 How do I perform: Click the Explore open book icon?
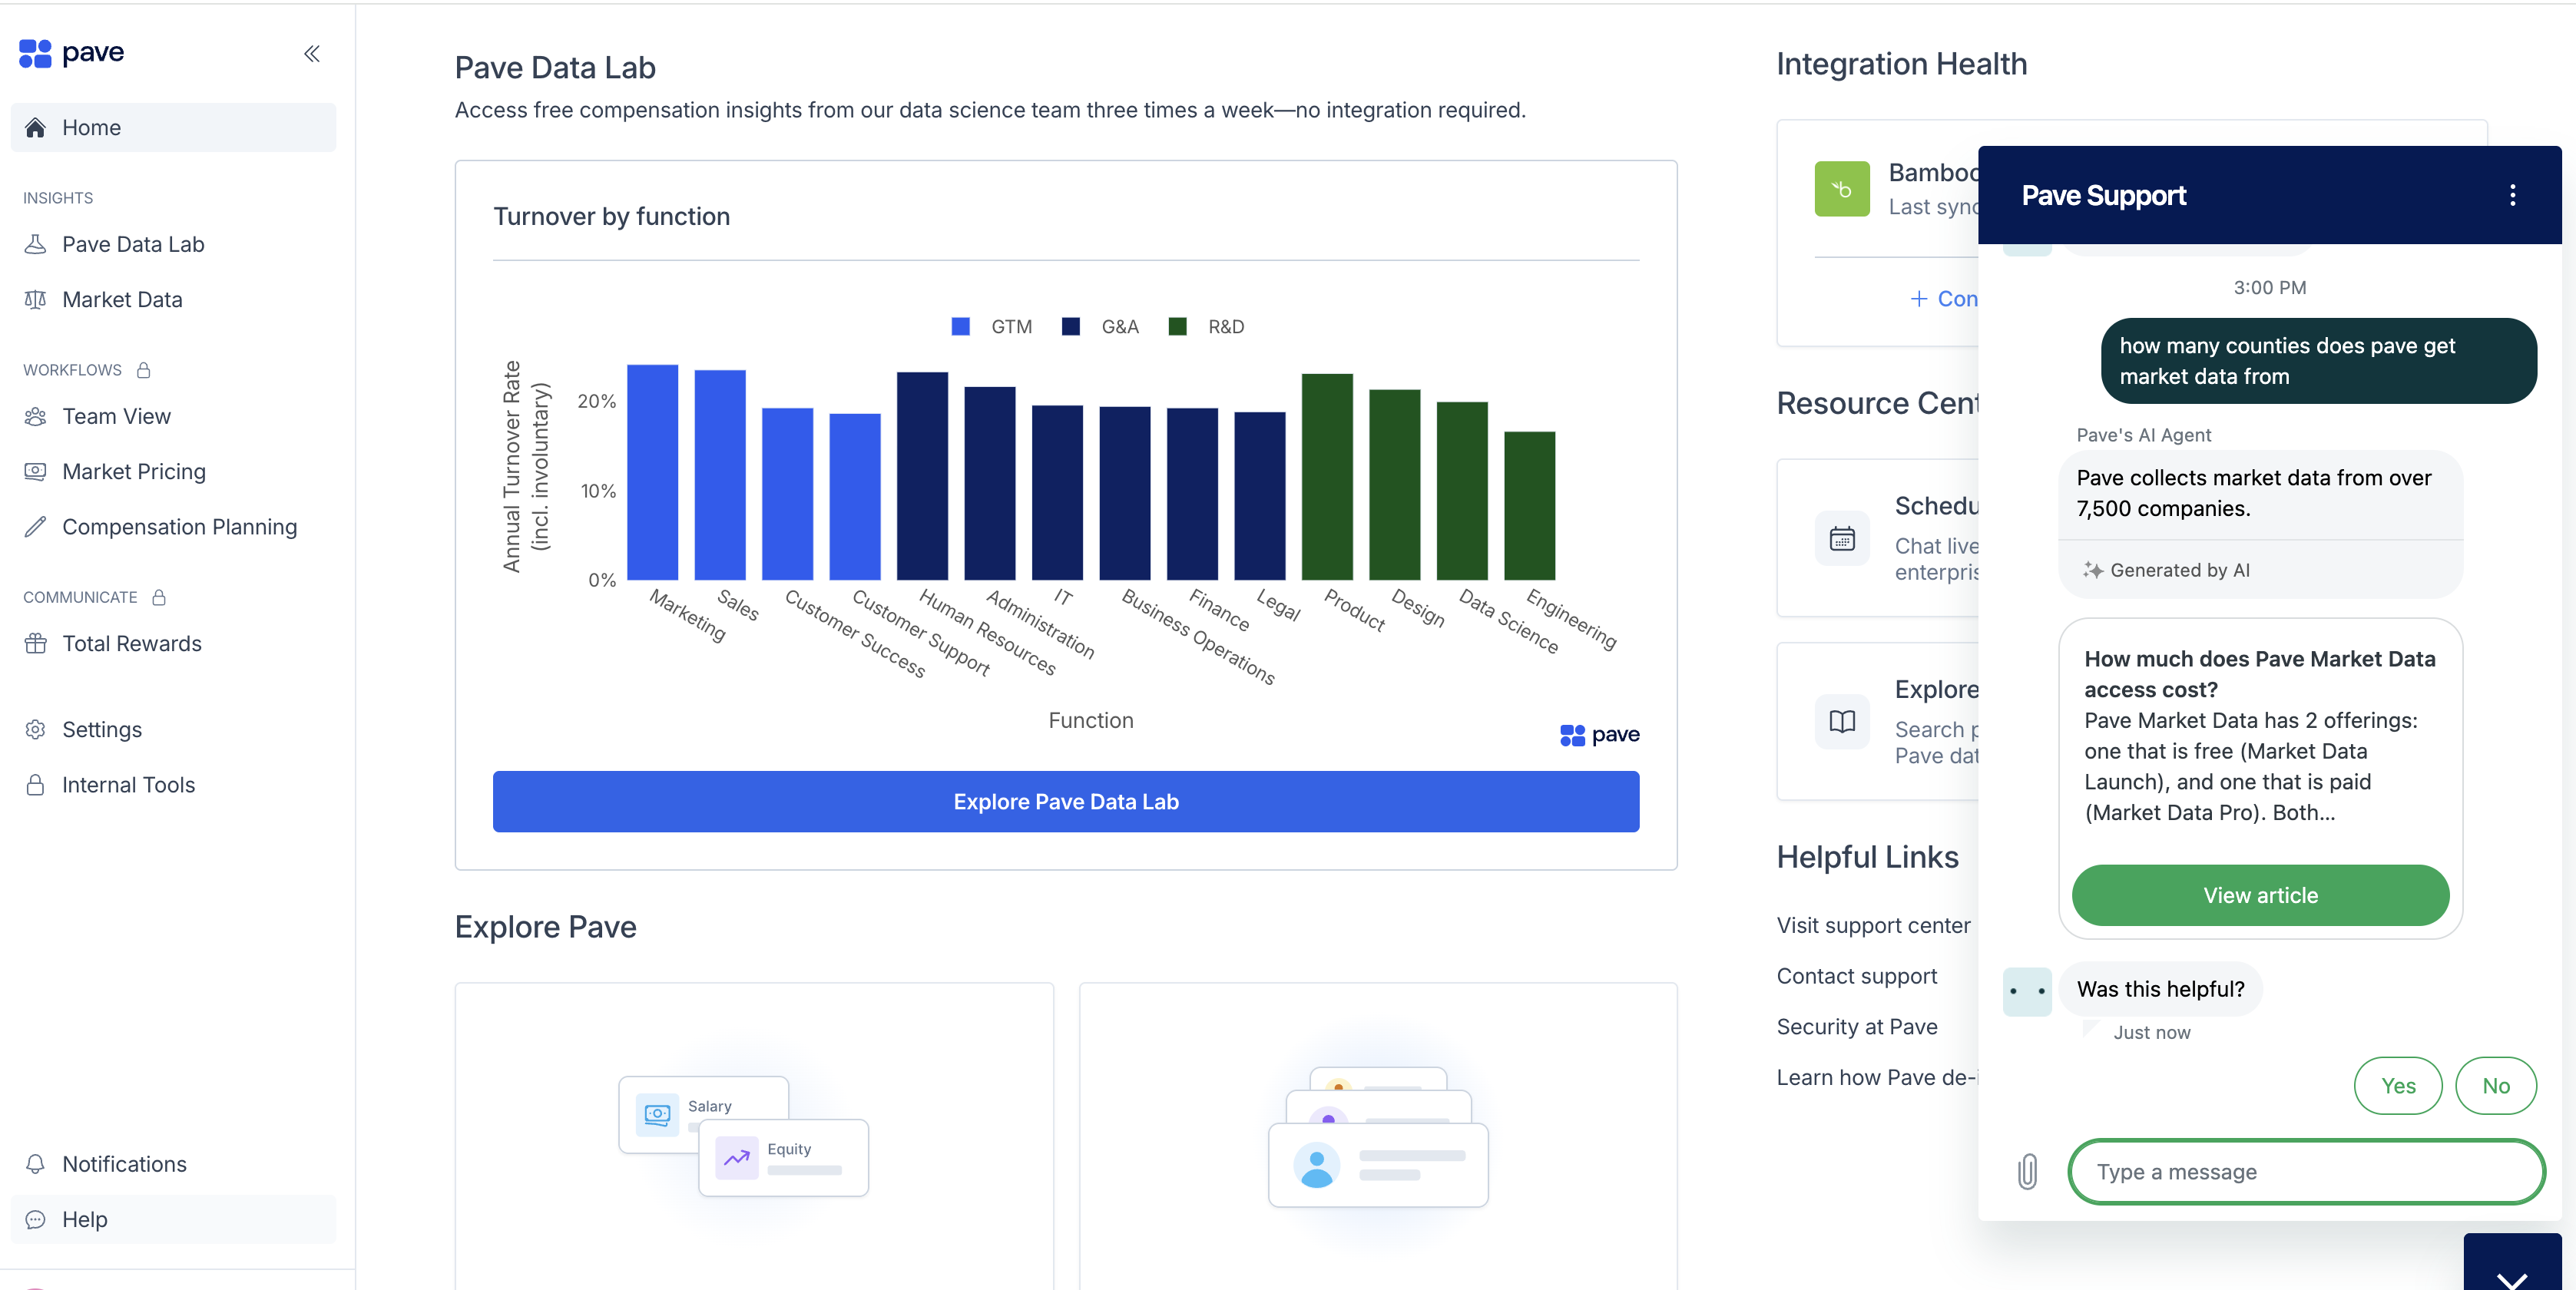click(1842, 721)
